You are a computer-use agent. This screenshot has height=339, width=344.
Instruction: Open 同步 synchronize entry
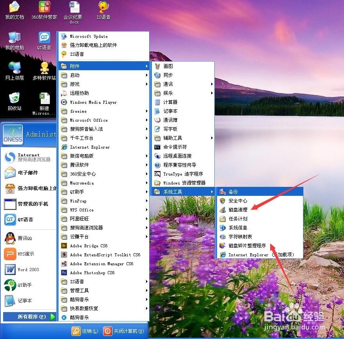pos(183,75)
